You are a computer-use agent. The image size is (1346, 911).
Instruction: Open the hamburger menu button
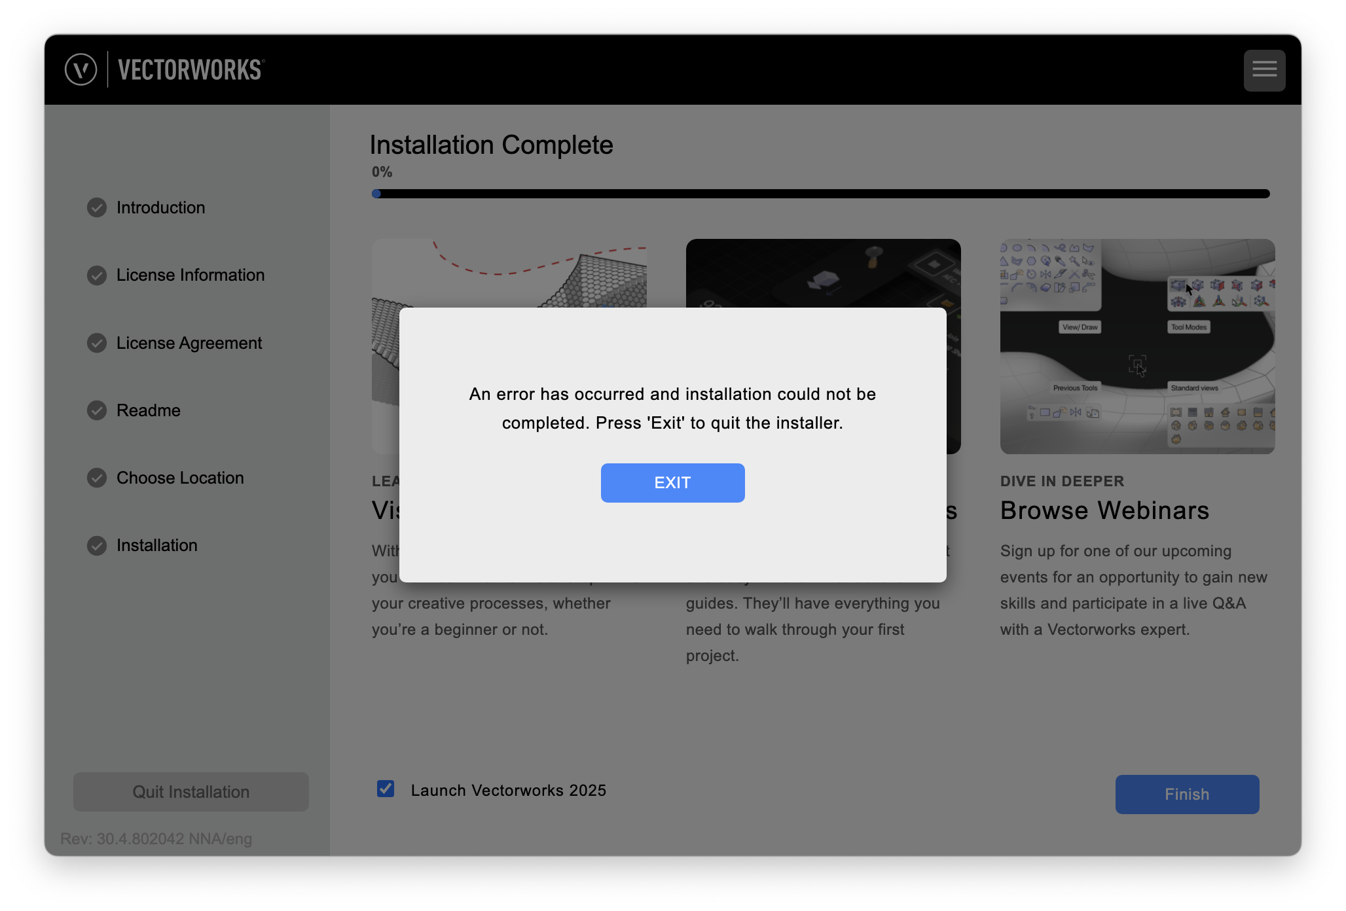click(x=1264, y=70)
